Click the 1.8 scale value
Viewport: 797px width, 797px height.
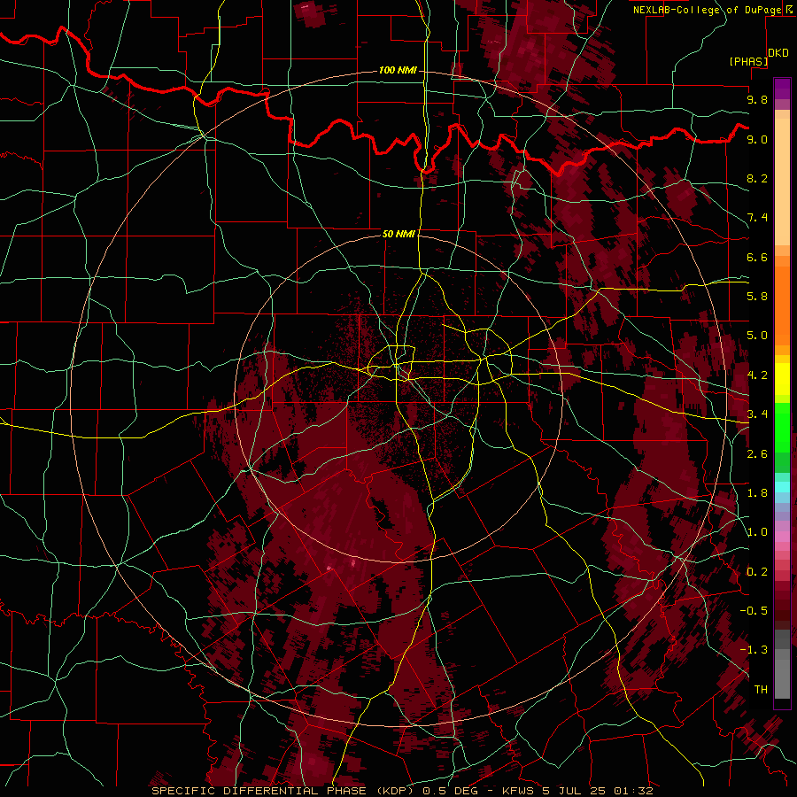click(757, 493)
